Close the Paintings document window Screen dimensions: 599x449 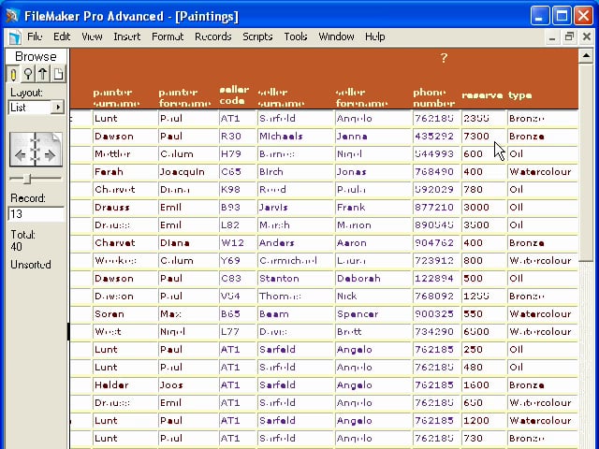tap(587, 37)
